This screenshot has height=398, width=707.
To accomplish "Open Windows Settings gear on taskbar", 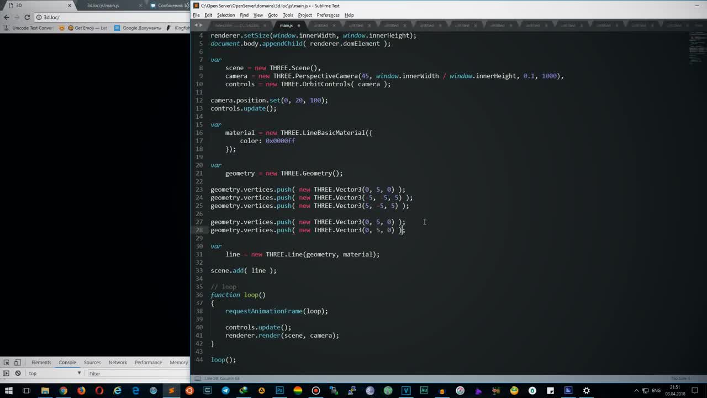I will tap(587, 391).
